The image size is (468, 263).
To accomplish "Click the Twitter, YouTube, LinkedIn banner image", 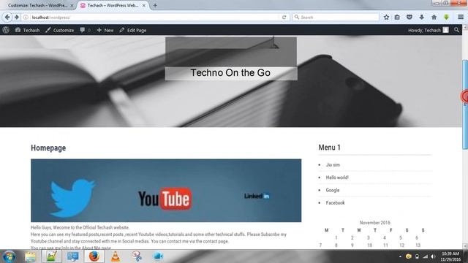I will 166,191.
